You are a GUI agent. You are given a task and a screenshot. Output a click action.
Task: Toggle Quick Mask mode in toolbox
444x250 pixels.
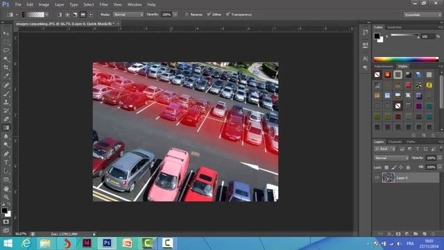6,222
